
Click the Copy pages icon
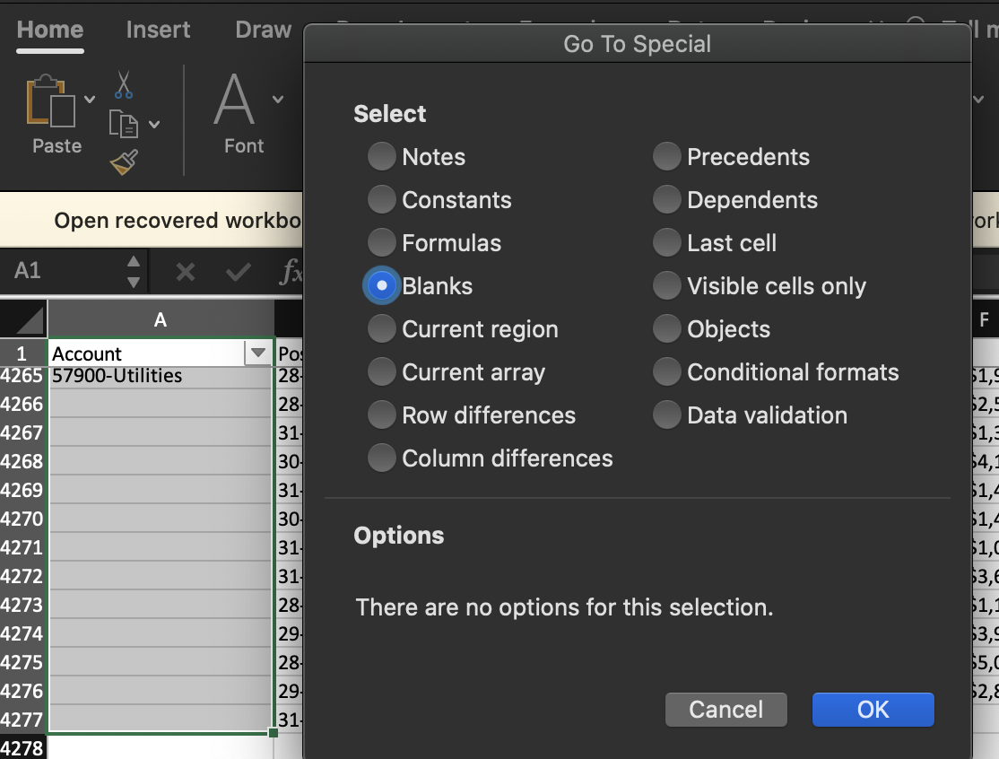click(x=123, y=124)
